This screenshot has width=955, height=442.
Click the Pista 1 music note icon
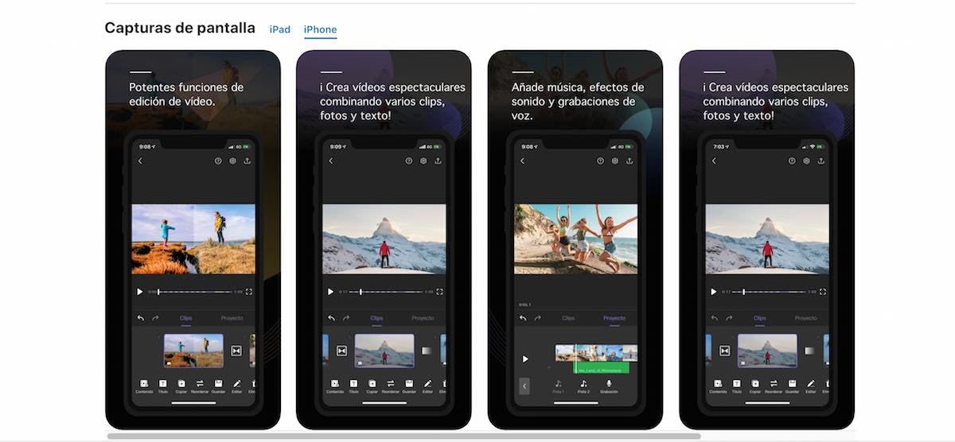coord(558,384)
